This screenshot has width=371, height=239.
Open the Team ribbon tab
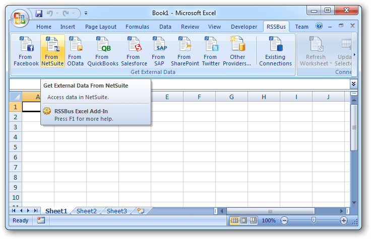click(x=301, y=27)
